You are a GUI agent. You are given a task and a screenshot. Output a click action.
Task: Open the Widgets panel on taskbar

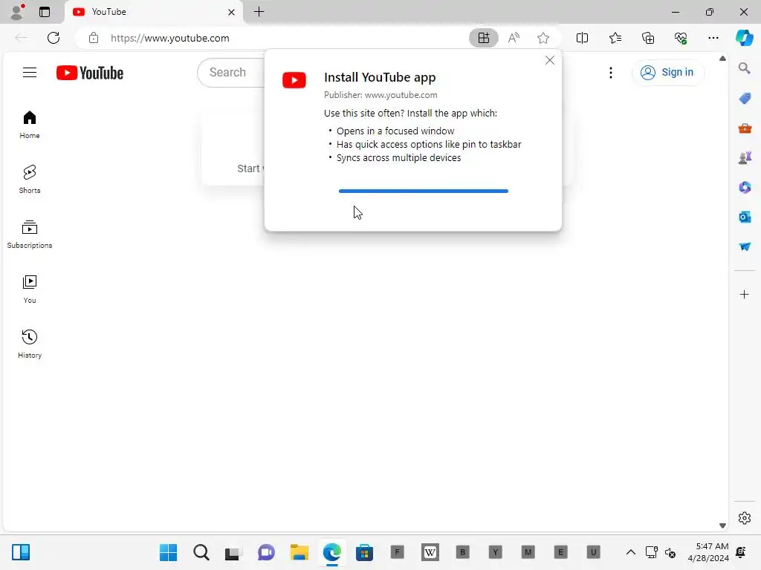pyautogui.click(x=21, y=552)
